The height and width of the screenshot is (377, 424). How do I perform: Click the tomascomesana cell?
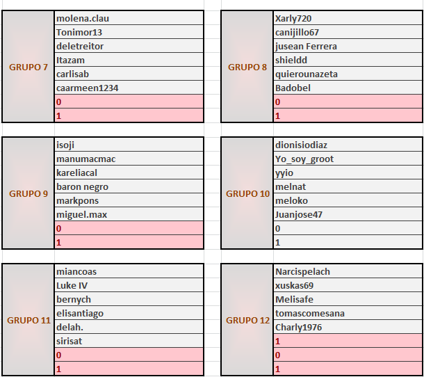pos(348,314)
